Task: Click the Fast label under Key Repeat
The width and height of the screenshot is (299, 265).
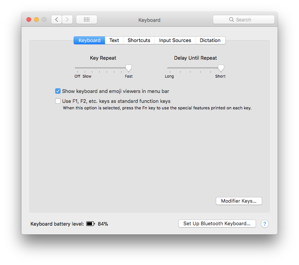Action: 129,76
